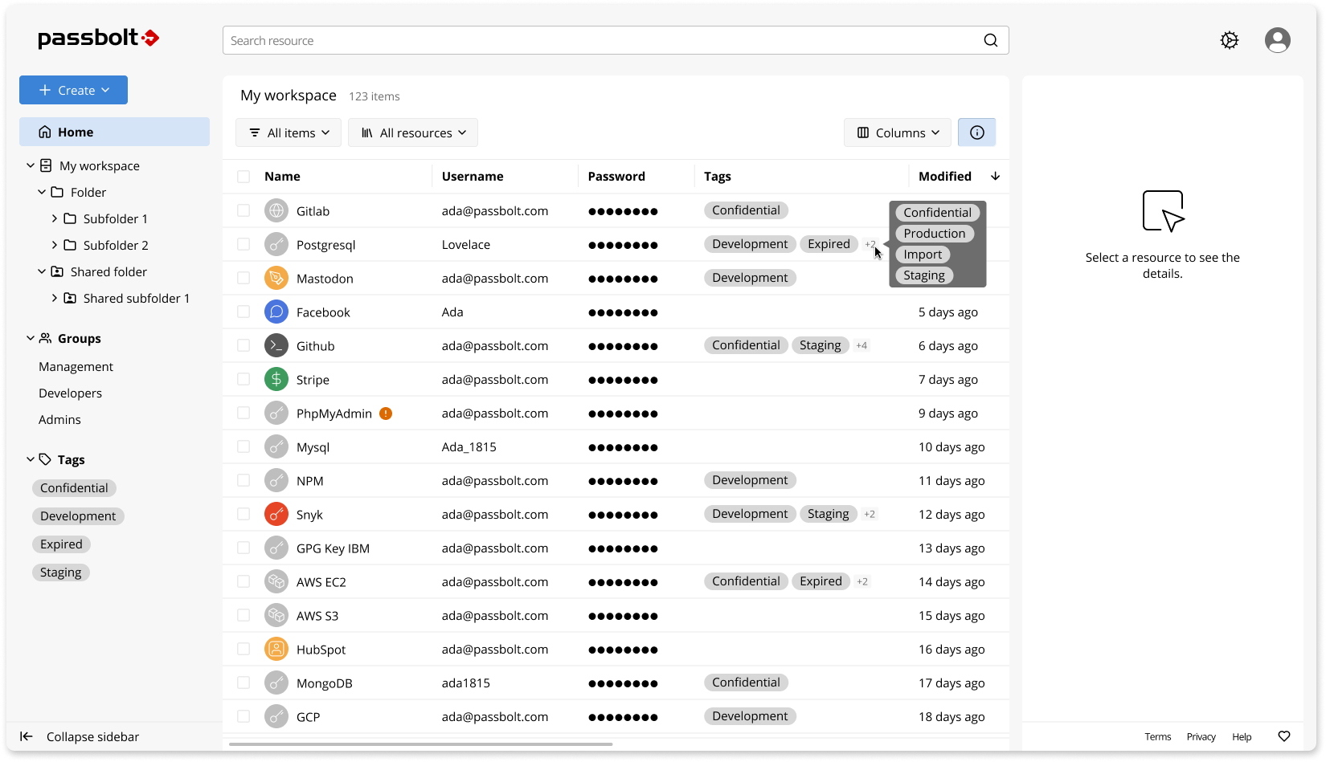Check the Github row checkbox
Viewport: 1326px width, 762px height.
244,345
